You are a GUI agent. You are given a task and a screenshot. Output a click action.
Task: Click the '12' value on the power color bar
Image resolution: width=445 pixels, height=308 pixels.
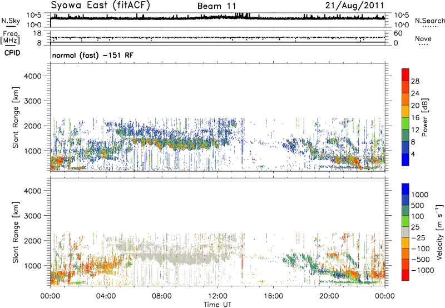(415, 130)
